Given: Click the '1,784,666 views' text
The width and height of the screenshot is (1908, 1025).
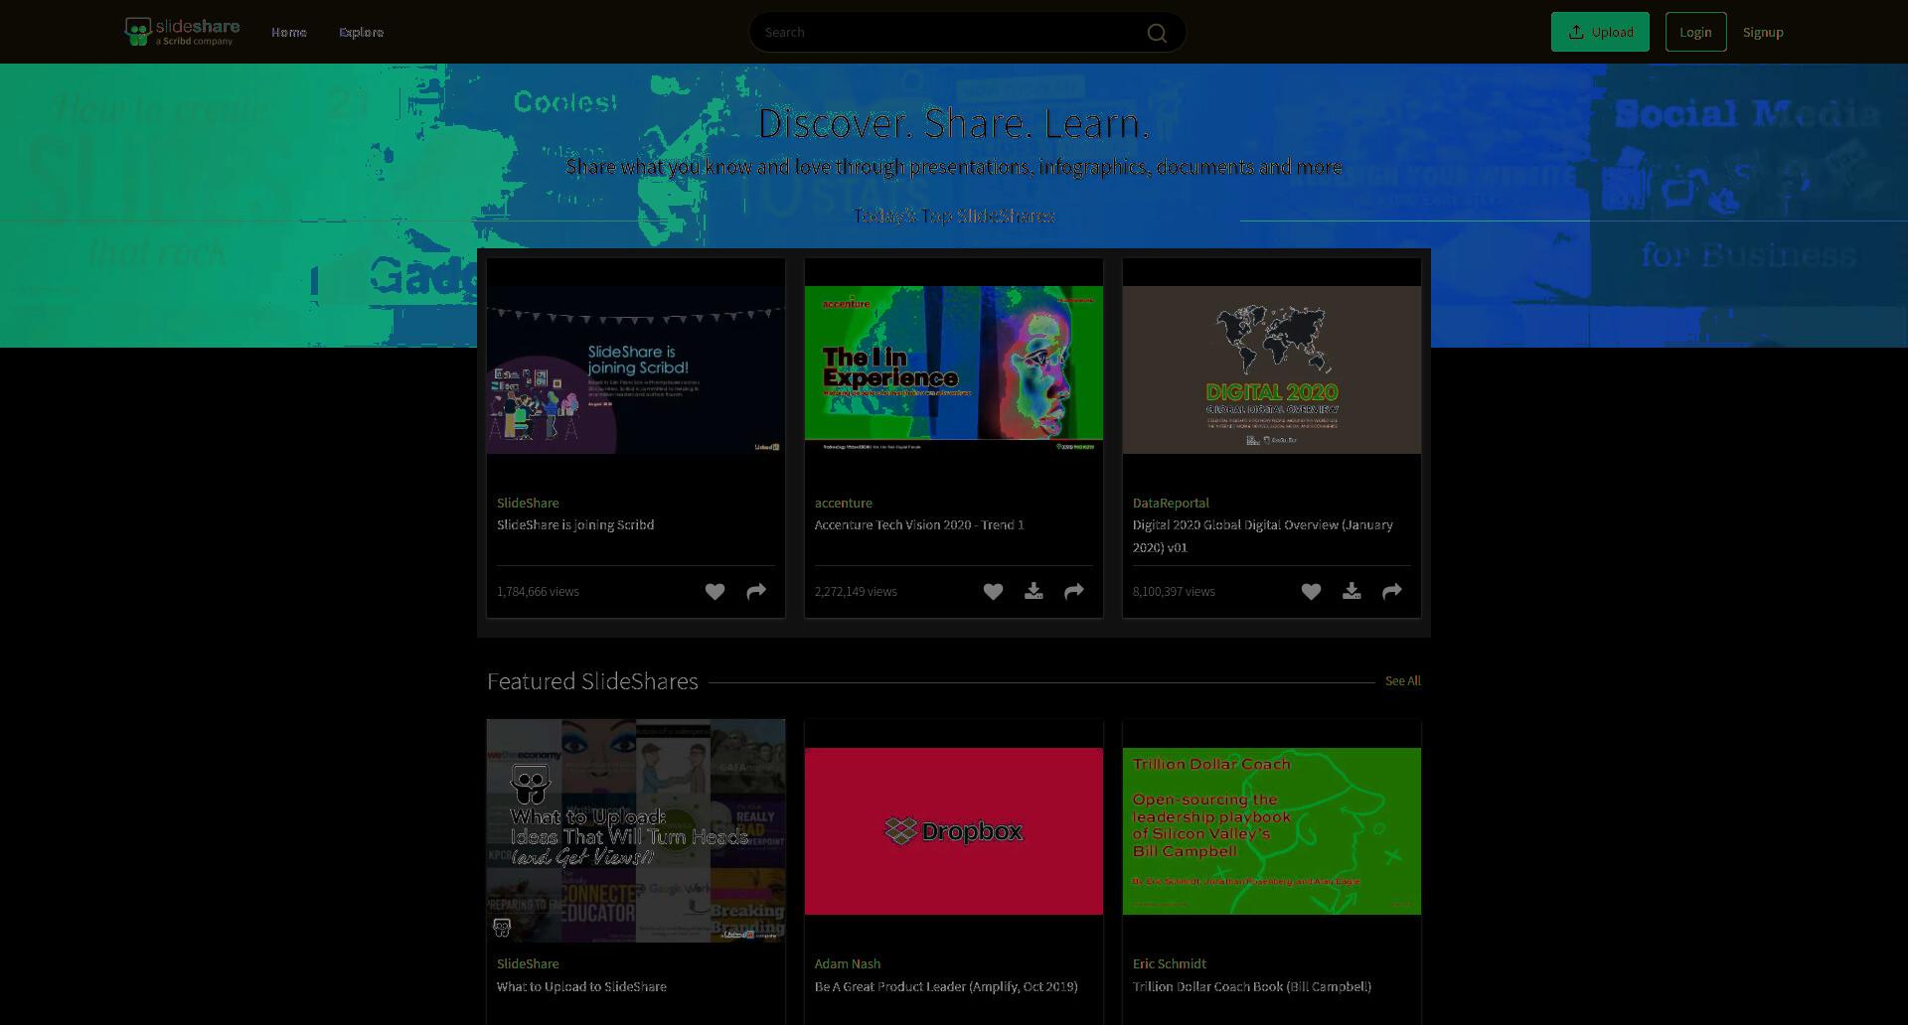Looking at the screenshot, I should click(538, 592).
